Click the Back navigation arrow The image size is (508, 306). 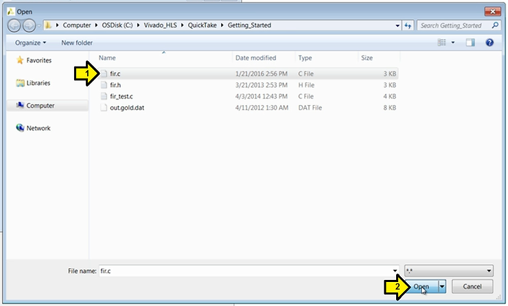[x=14, y=25]
